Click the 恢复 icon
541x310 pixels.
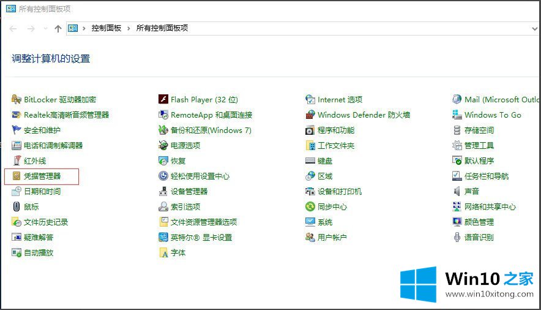pos(163,161)
